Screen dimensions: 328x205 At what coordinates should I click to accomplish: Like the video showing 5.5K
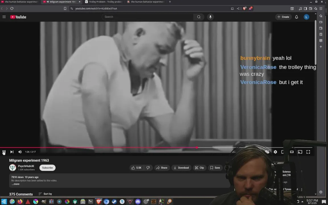(x=136, y=168)
